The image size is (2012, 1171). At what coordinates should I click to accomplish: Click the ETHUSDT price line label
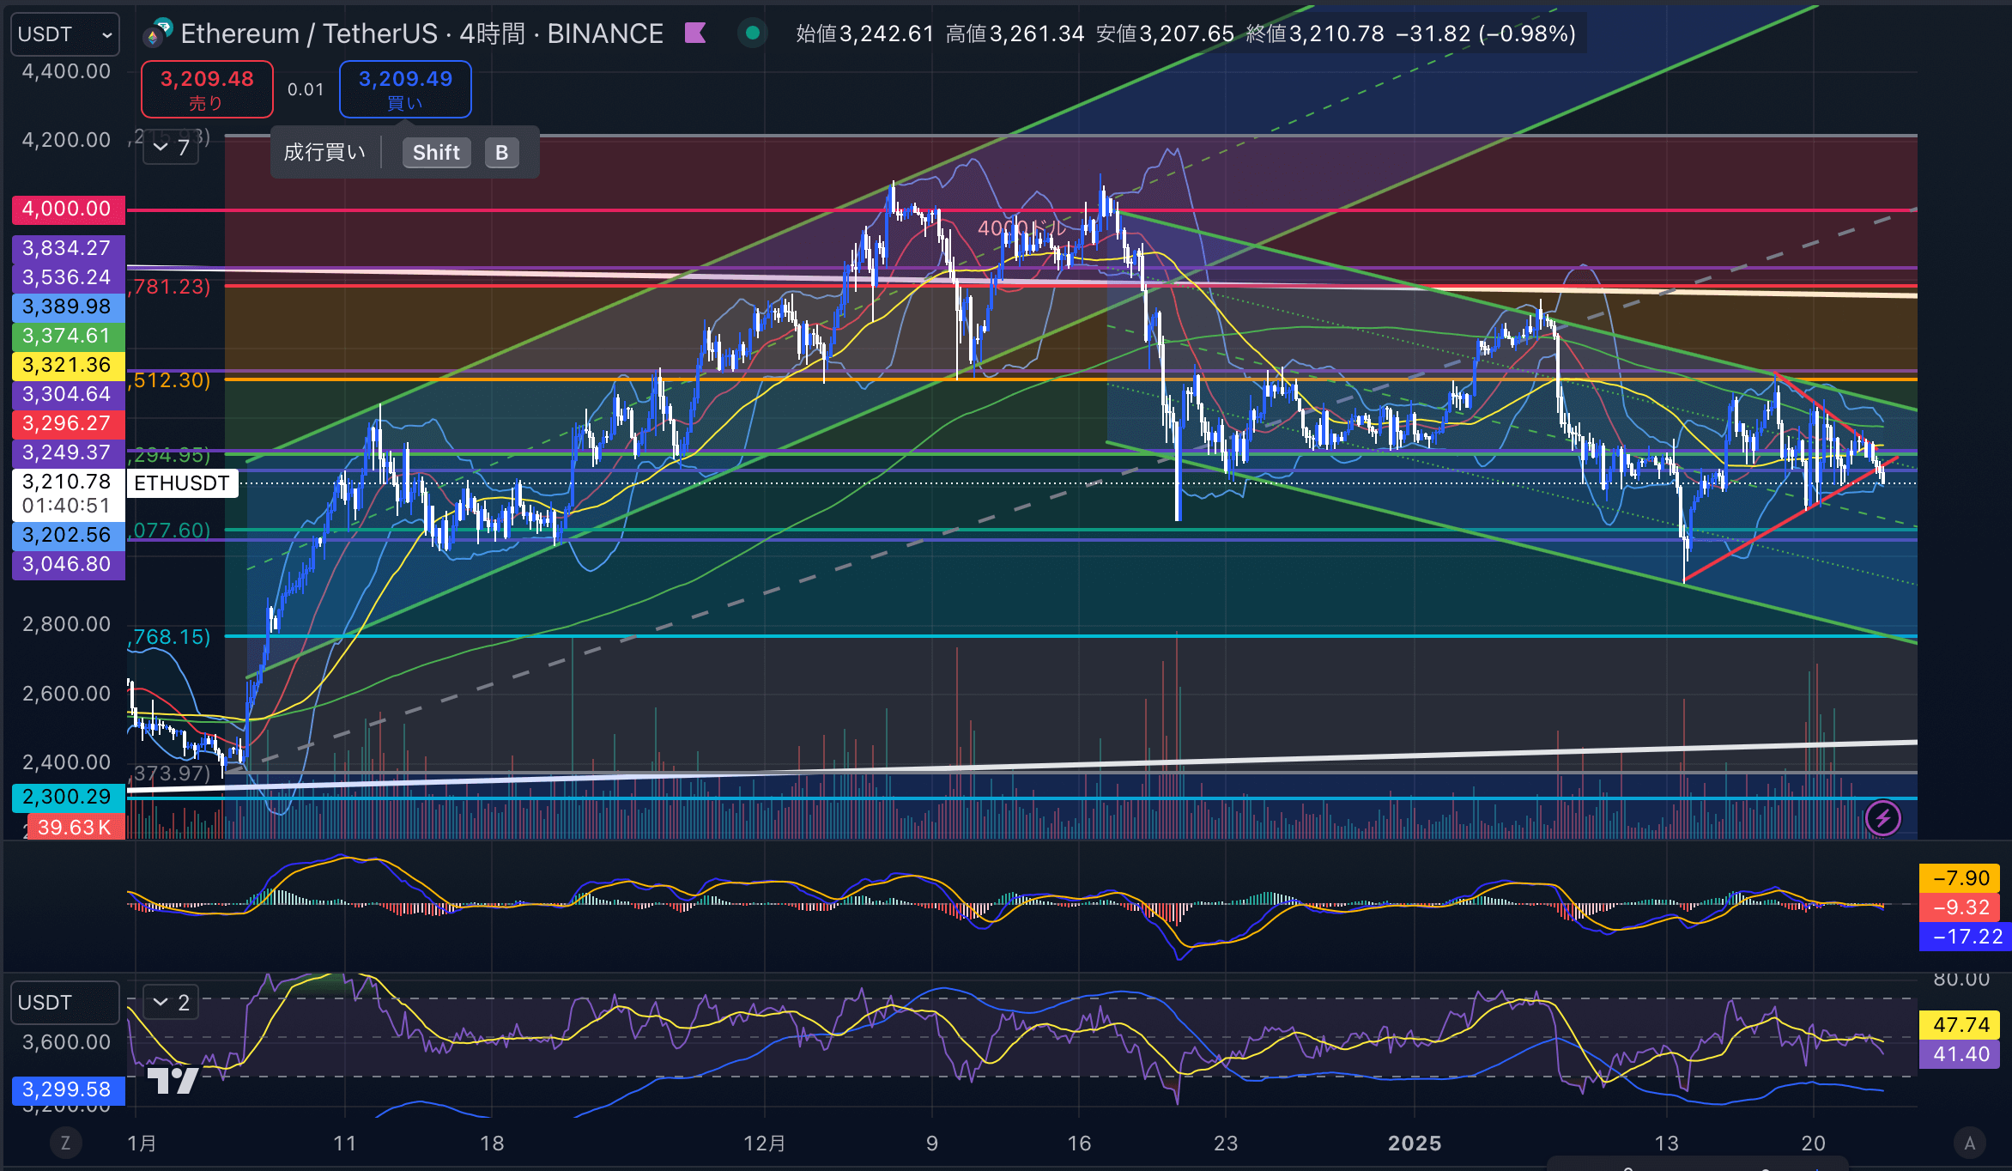click(x=182, y=483)
